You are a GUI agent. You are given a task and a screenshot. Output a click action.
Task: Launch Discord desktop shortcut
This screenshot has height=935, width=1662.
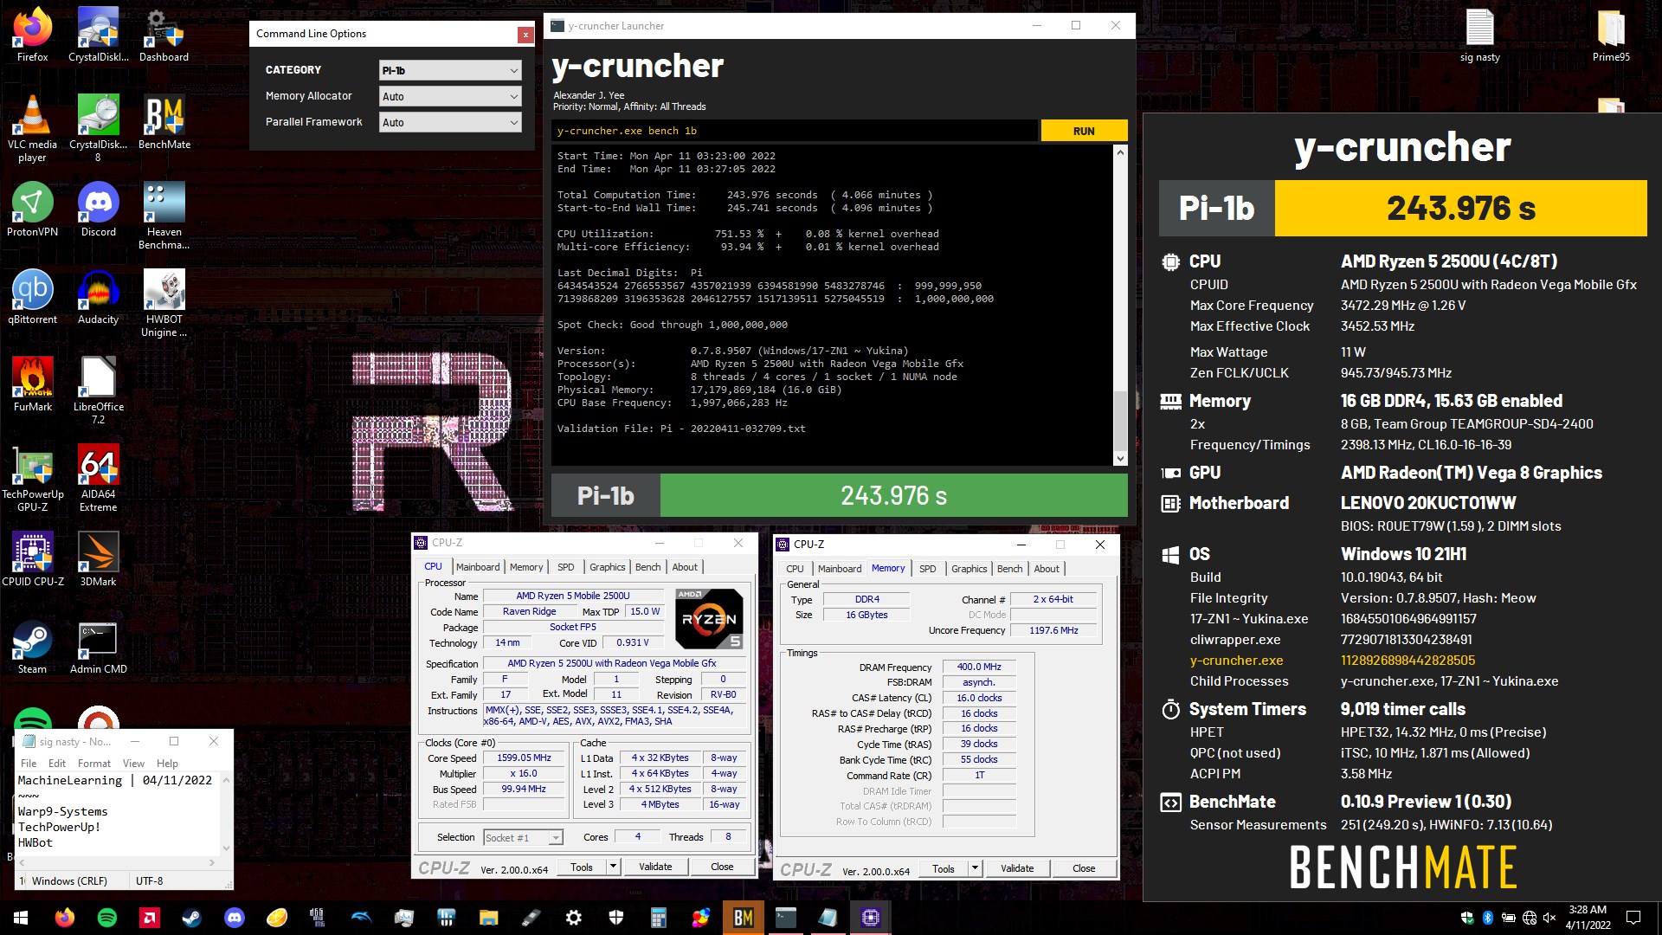(98, 210)
